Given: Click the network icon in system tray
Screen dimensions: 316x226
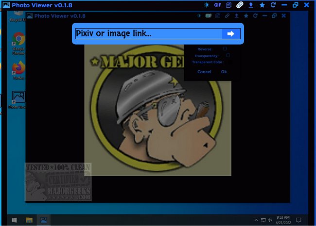Looking at the screenshot, I should coord(263,220).
